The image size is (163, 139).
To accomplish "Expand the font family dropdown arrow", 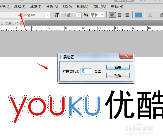I will click(x=18, y=15).
